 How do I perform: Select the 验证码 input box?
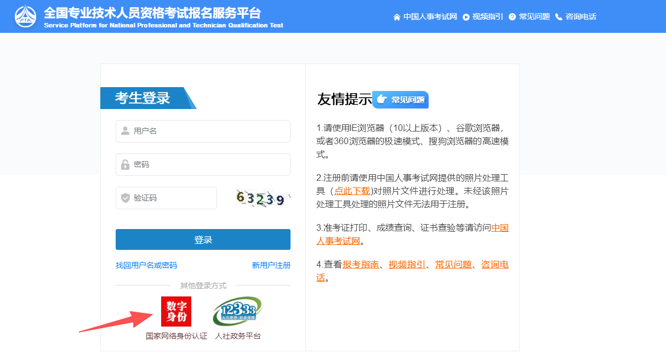(166, 198)
